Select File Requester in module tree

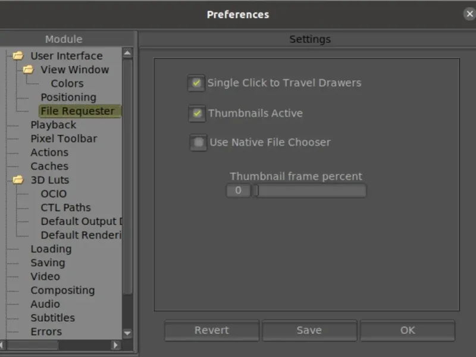point(80,111)
